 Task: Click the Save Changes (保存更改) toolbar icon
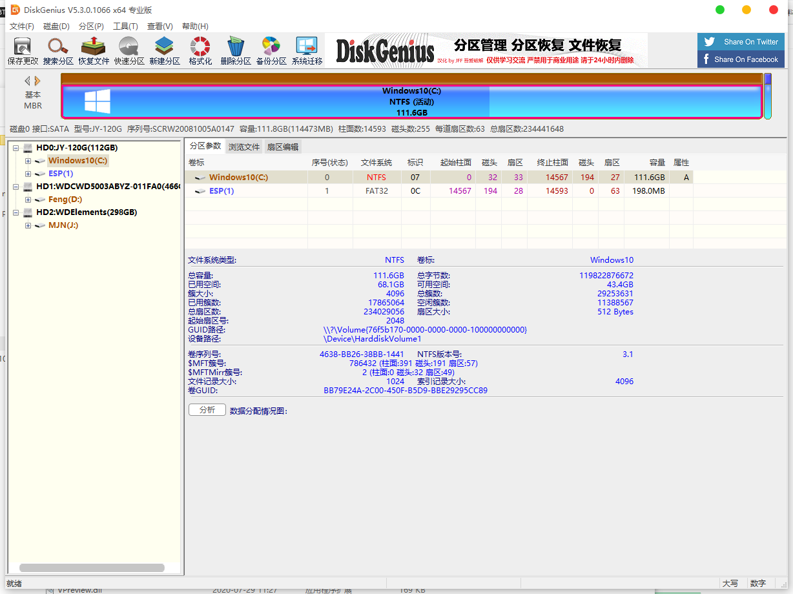pyautogui.click(x=23, y=51)
